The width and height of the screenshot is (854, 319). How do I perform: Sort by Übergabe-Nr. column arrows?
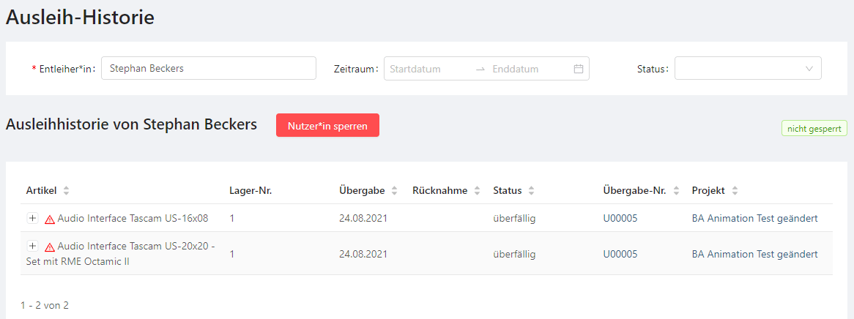pyautogui.click(x=675, y=191)
